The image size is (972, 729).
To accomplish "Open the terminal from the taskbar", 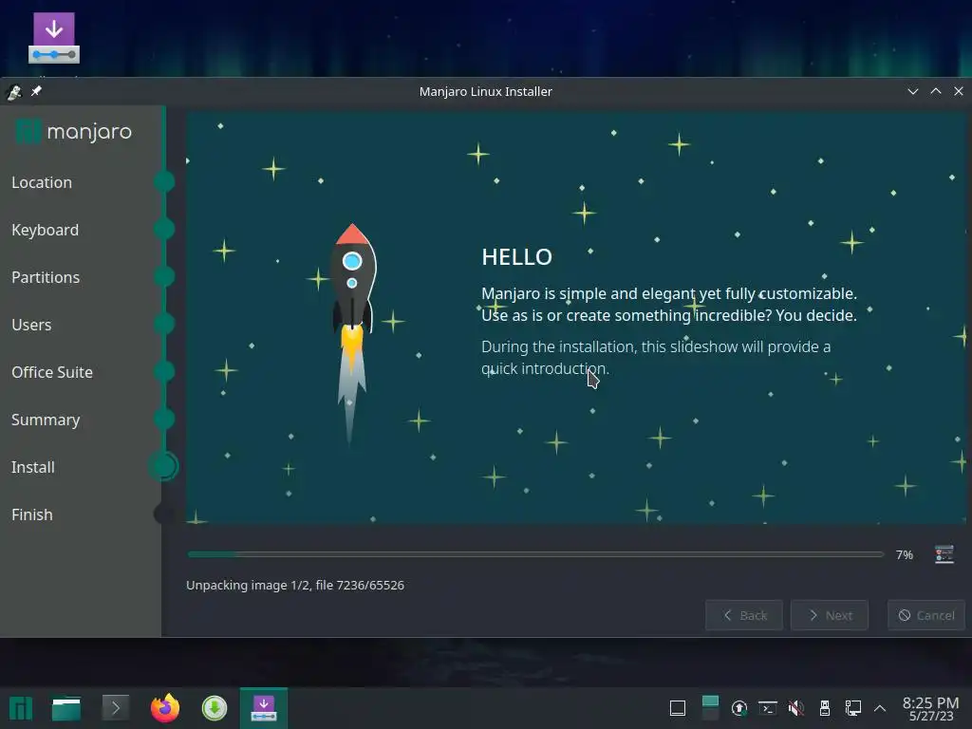I will pos(115,708).
